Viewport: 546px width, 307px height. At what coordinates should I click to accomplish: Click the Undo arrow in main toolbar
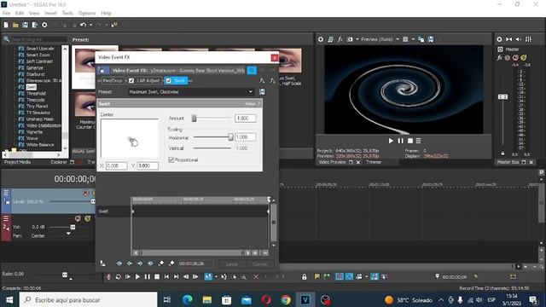[x=83, y=25]
